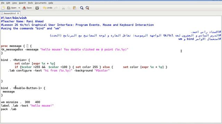Image resolution: width=222 pixels, height=124 pixels.
Task: Click the "#!/usr/bin/wish" shebang line
Action: tap(14, 18)
